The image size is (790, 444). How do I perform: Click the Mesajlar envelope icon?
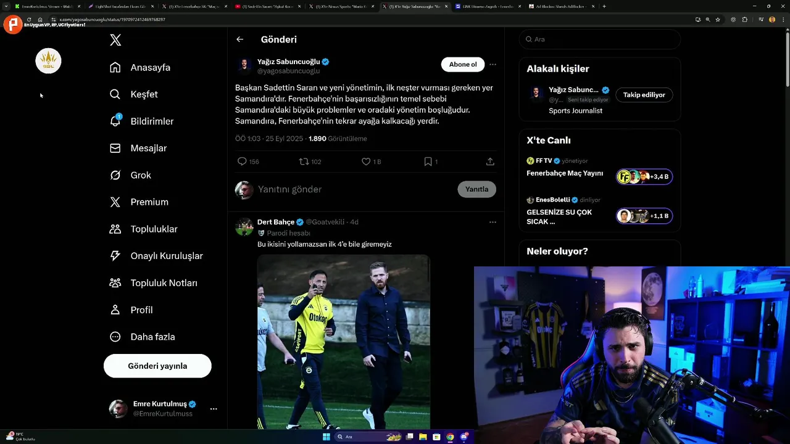pyautogui.click(x=115, y=148)
